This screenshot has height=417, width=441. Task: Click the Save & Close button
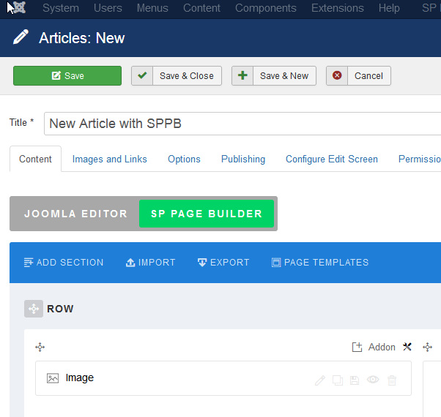point(177,76)
